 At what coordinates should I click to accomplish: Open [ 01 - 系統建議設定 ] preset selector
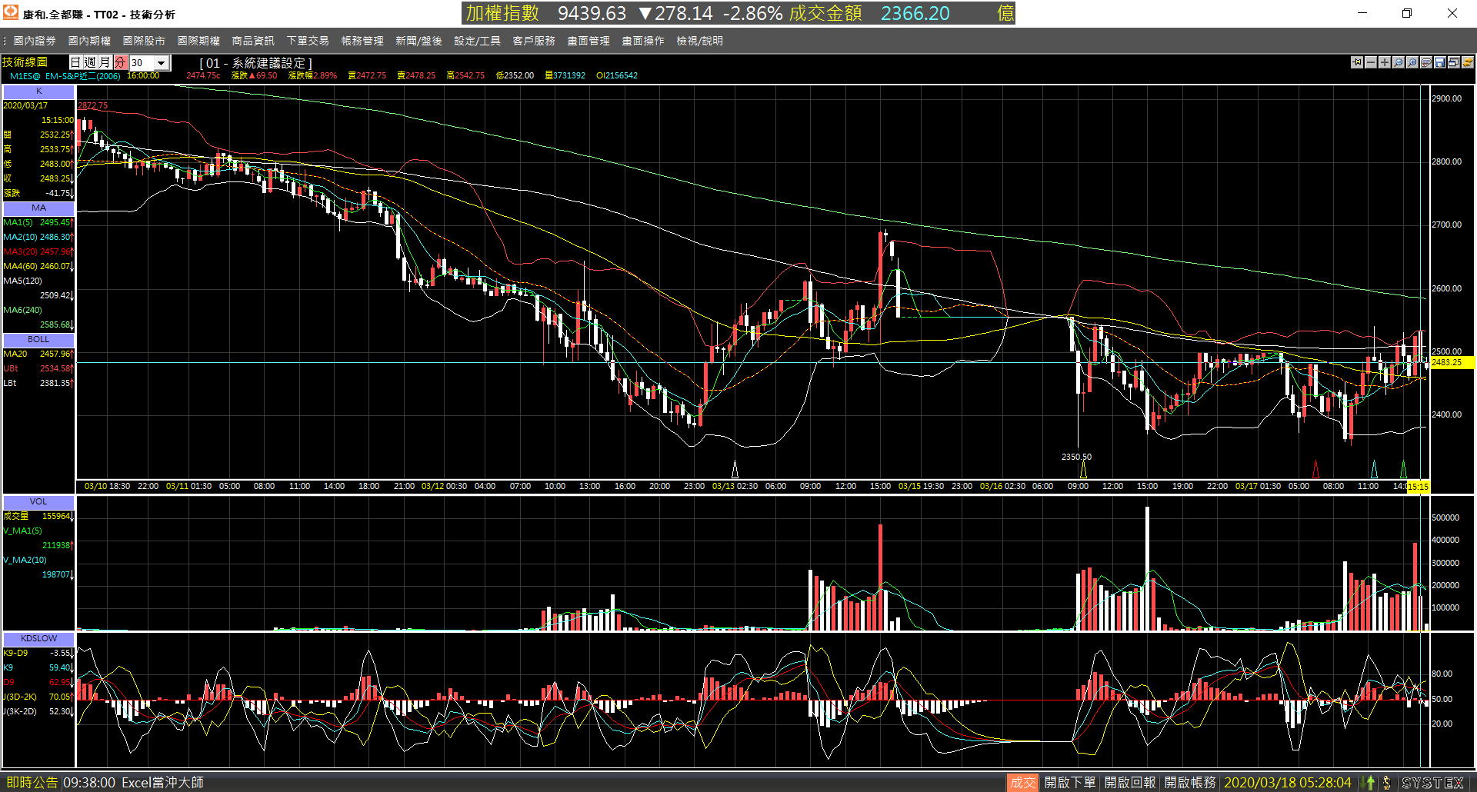coord(256,63)
